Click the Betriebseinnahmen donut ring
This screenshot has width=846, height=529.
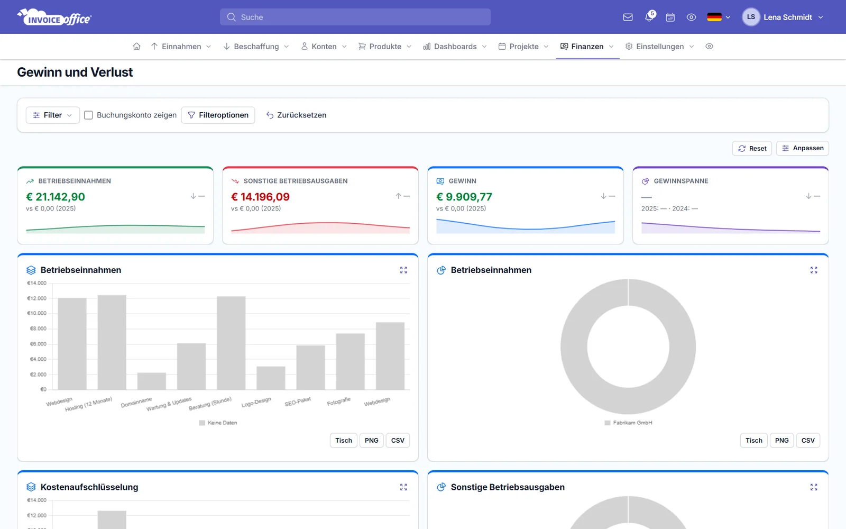[x=574, y=346]
